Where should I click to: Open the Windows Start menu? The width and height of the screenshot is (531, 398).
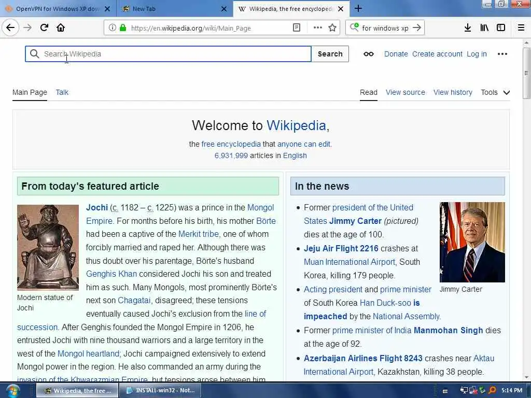point(12,391)
